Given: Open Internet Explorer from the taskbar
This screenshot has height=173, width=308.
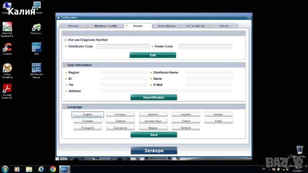Looking at the screenshot, I should [x=41, y=169].
